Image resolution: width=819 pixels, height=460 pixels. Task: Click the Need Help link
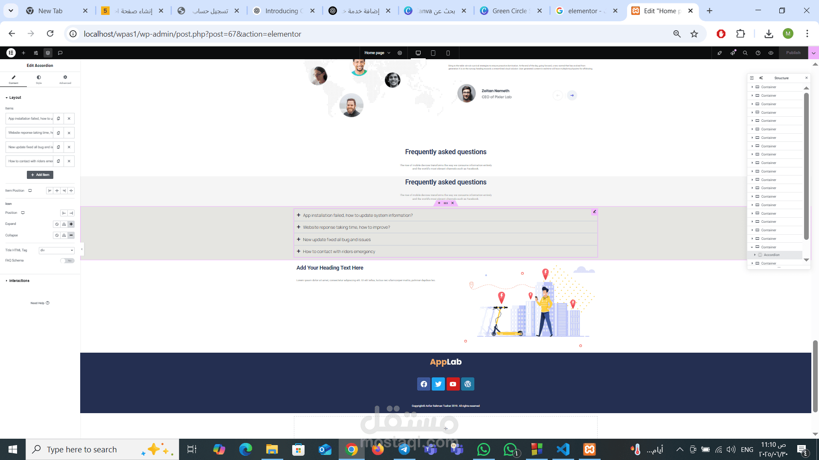(40, 303)
